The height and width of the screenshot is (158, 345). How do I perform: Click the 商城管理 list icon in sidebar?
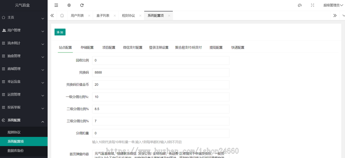(4, 69)
